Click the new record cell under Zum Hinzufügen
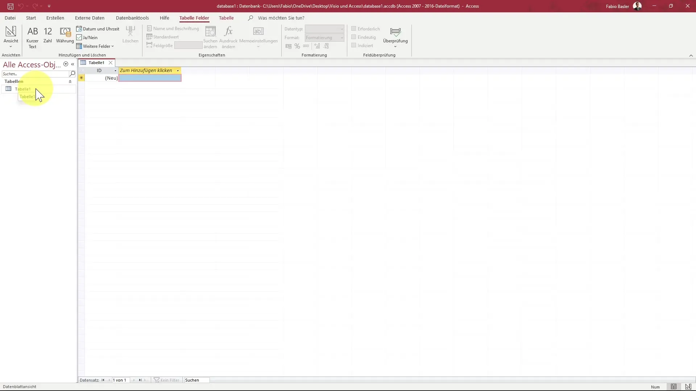The image size is (696, 391). [150, 78]
